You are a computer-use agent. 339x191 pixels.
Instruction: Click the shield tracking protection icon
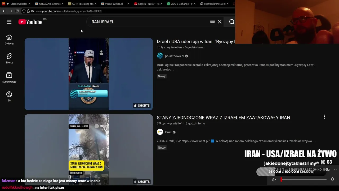(x=24, y=11)
